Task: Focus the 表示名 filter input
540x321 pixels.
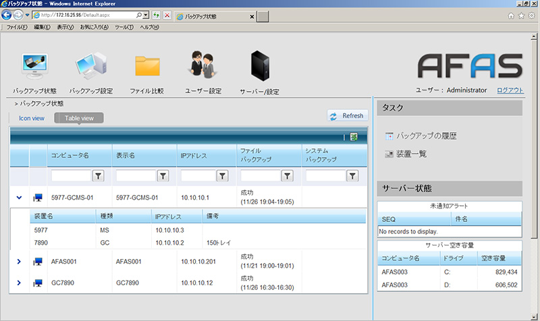Action: tap(136, 176)
